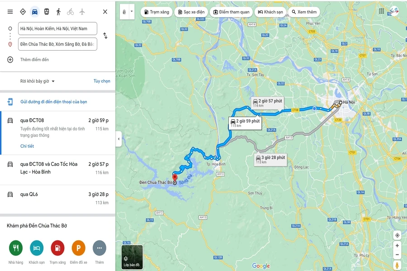This screenshot has height=271, width=407.
Task: Select the flights mode icon
Action: [x=83, y=12]
